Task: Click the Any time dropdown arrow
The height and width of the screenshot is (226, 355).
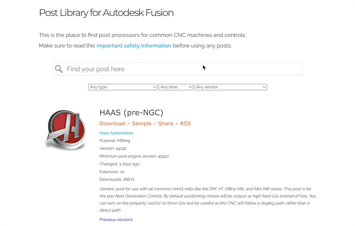Action: point(190,87)
